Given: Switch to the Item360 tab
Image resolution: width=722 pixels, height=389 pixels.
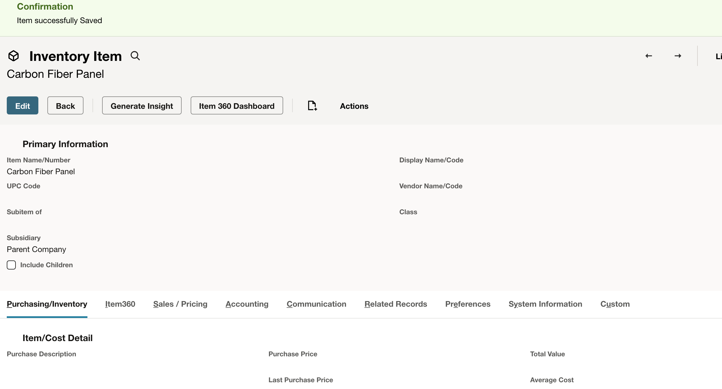Looking at the screenshot, I should click(120, 304).
